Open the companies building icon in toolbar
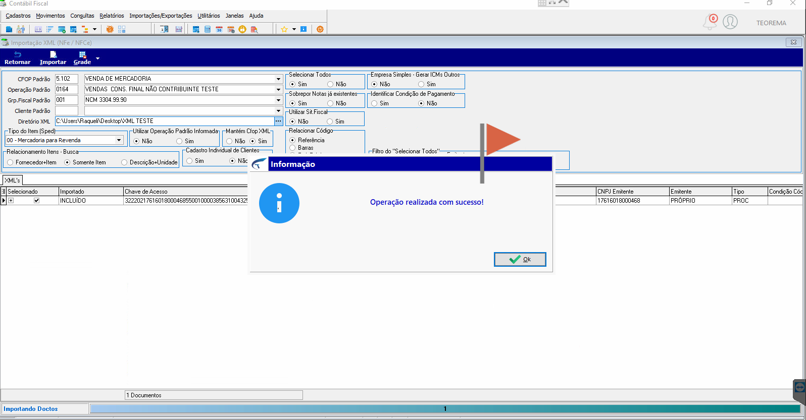 coord(9,29)
